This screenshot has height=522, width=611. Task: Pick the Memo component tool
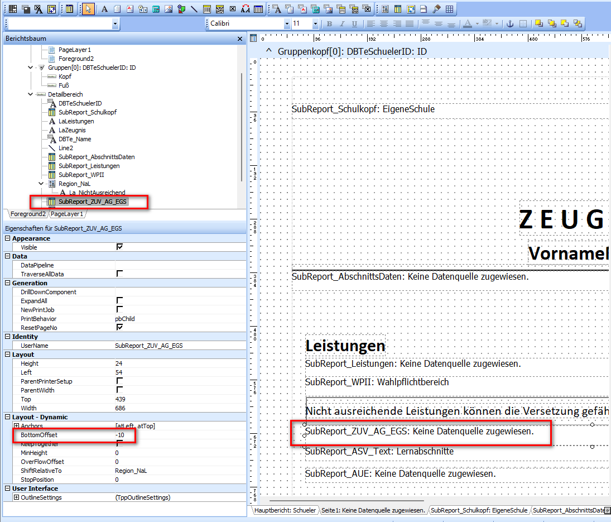click(x=117, y=9)
